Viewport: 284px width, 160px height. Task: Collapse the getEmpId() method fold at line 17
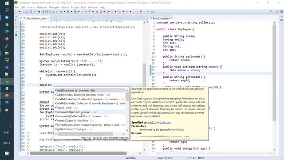[x=155, y=77]
